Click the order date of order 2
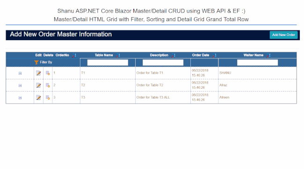This screenshot has width=304, height=169. 200,85
